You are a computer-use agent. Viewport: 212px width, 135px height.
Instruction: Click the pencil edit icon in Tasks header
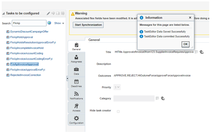pos(48,13)
